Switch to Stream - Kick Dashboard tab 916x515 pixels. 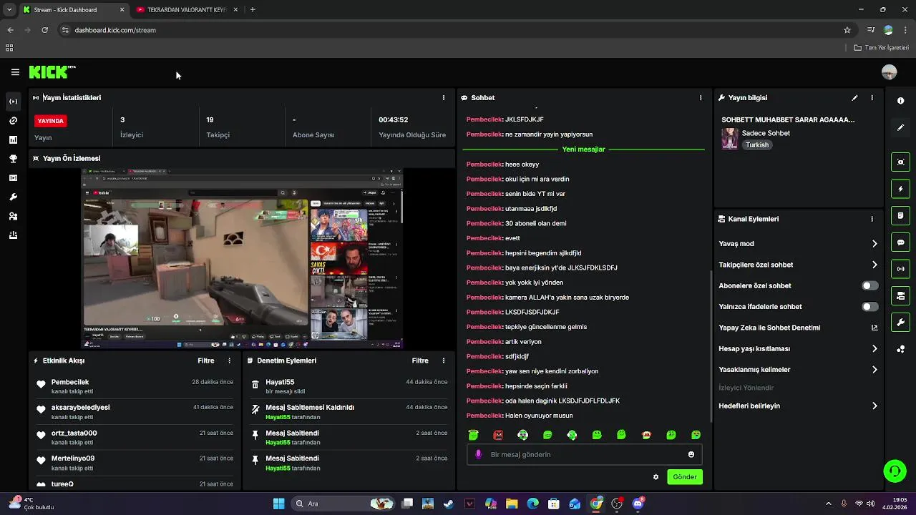(x=74, y=10)
